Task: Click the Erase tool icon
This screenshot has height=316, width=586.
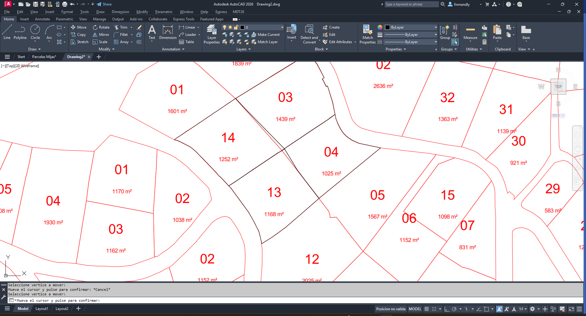Action: (139, 27)
